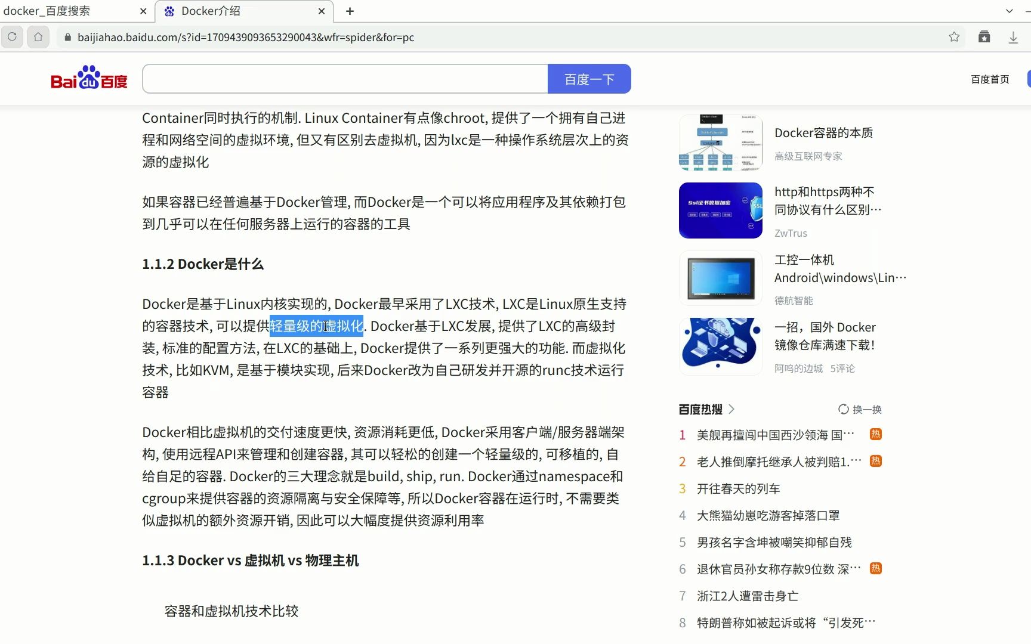
Task: Click the lock icon in address bar
Action: (x=67, y=38)
